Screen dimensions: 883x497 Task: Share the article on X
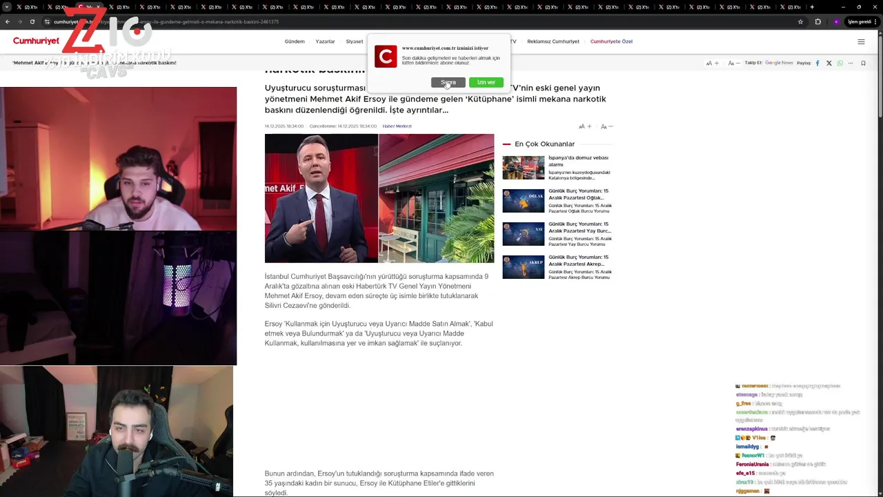829,63
